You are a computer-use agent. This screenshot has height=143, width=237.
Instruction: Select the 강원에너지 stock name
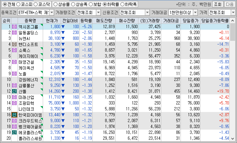[x=28, y=80]
